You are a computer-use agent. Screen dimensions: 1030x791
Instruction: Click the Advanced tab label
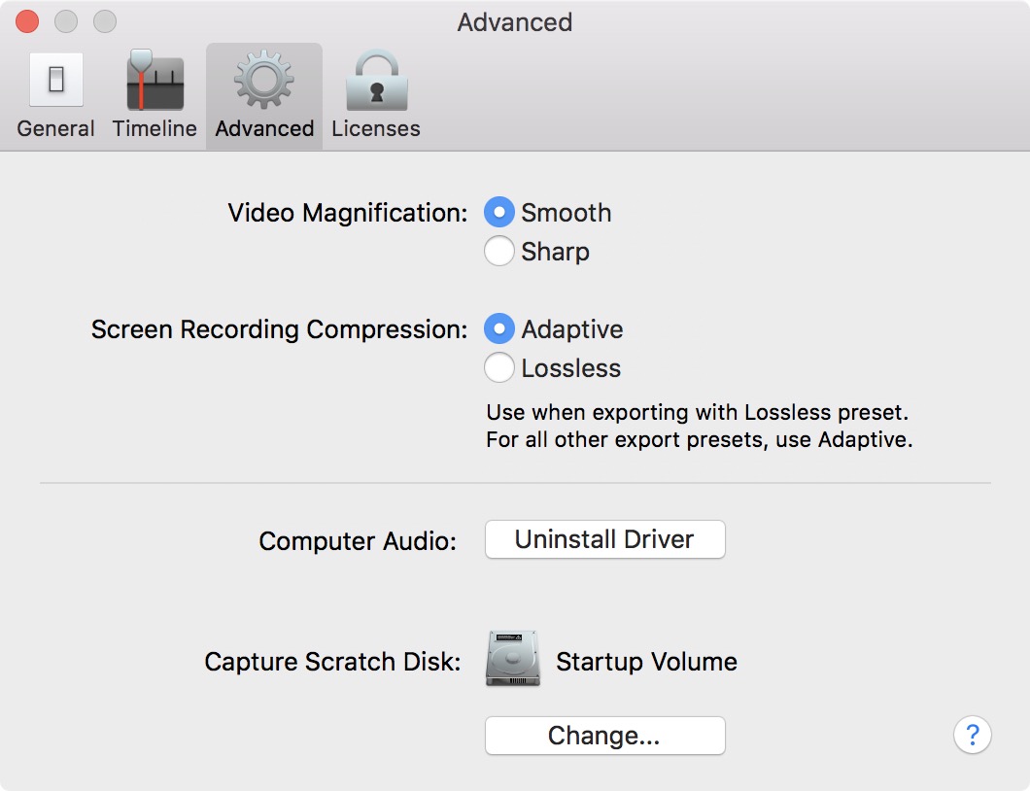pyautogui.click(x=264, y=129)
